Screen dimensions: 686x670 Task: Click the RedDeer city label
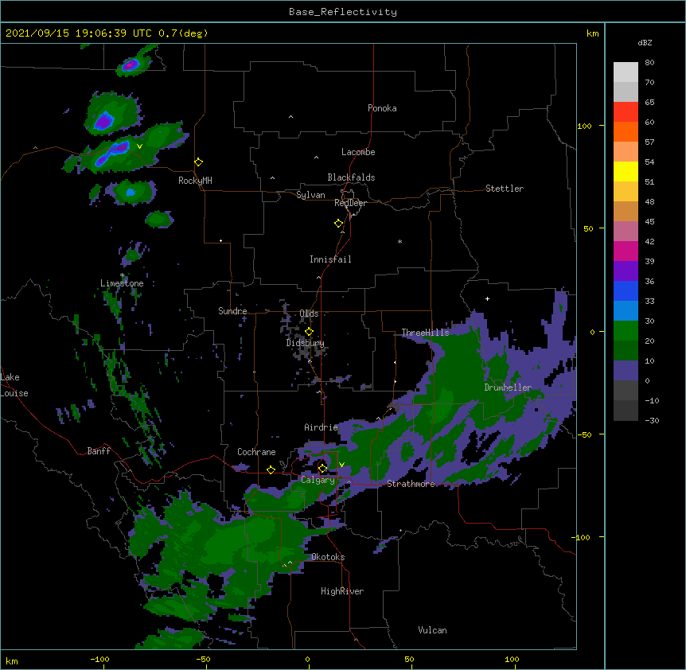point(350,203)
